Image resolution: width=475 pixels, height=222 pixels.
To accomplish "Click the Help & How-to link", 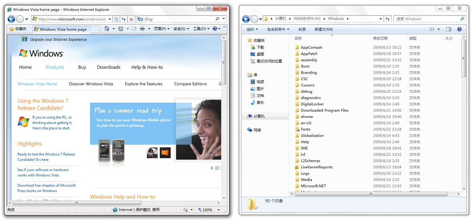I will [x=147, y=67].
